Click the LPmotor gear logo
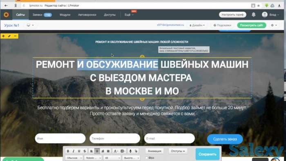The width and height of the screenshot is (286, 161). click(x=6, y=15)
